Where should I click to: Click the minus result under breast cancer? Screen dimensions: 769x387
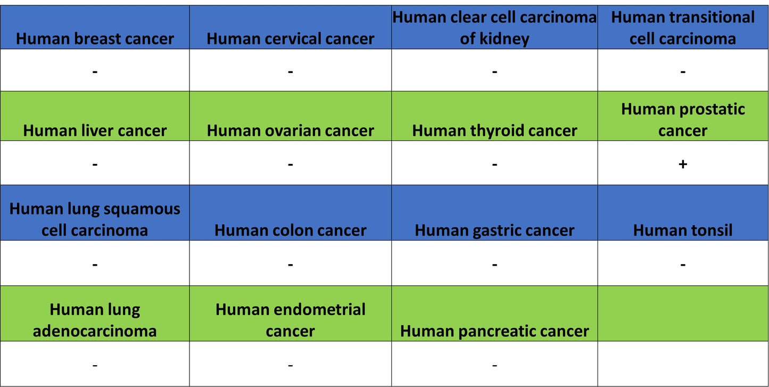tap(95, 70)
